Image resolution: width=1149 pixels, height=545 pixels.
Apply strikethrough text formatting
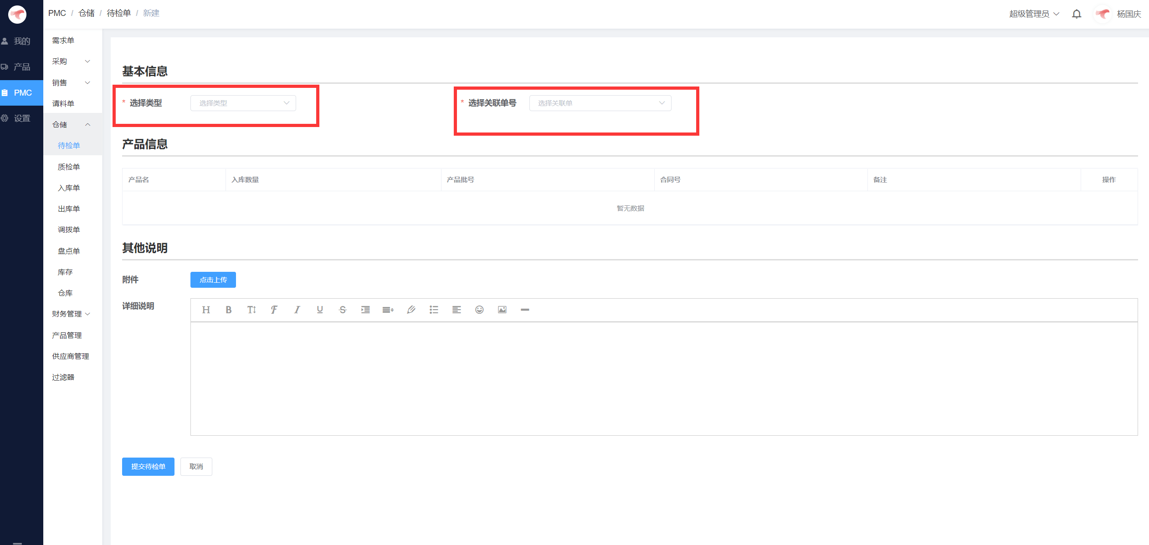click(343, 310)
